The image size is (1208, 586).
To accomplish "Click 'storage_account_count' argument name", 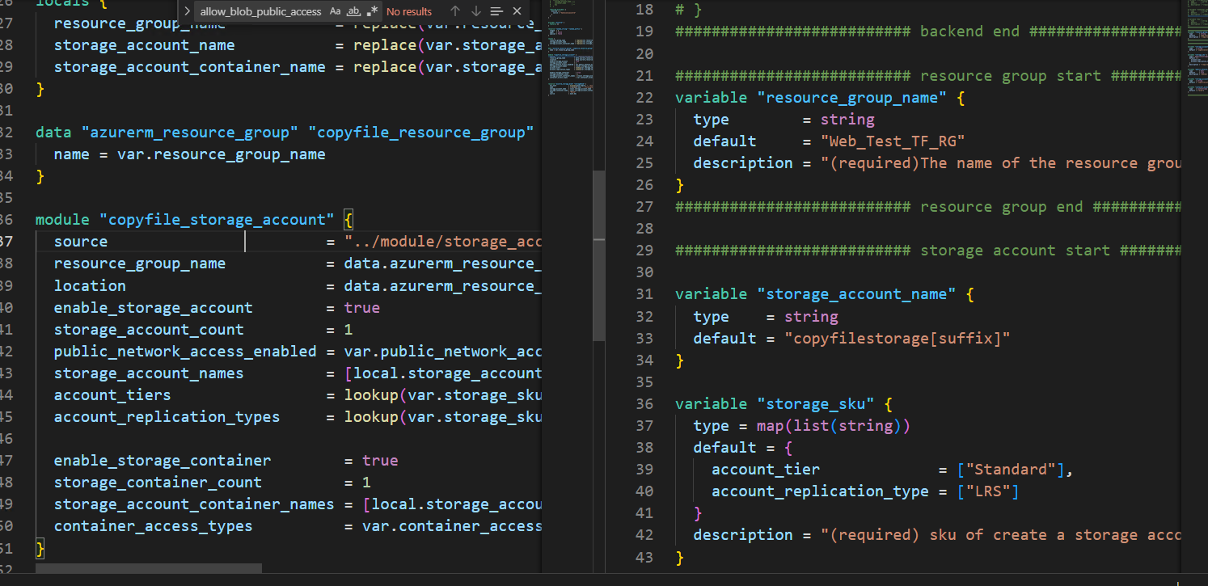I will (x=149, y=329).
